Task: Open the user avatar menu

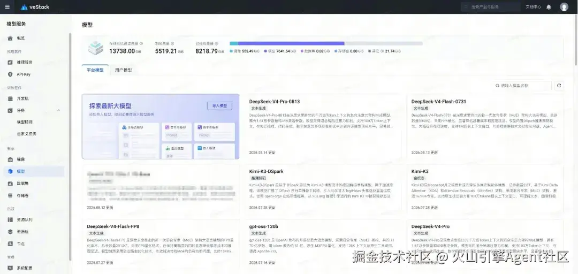Action: click(x=564, y=6)
